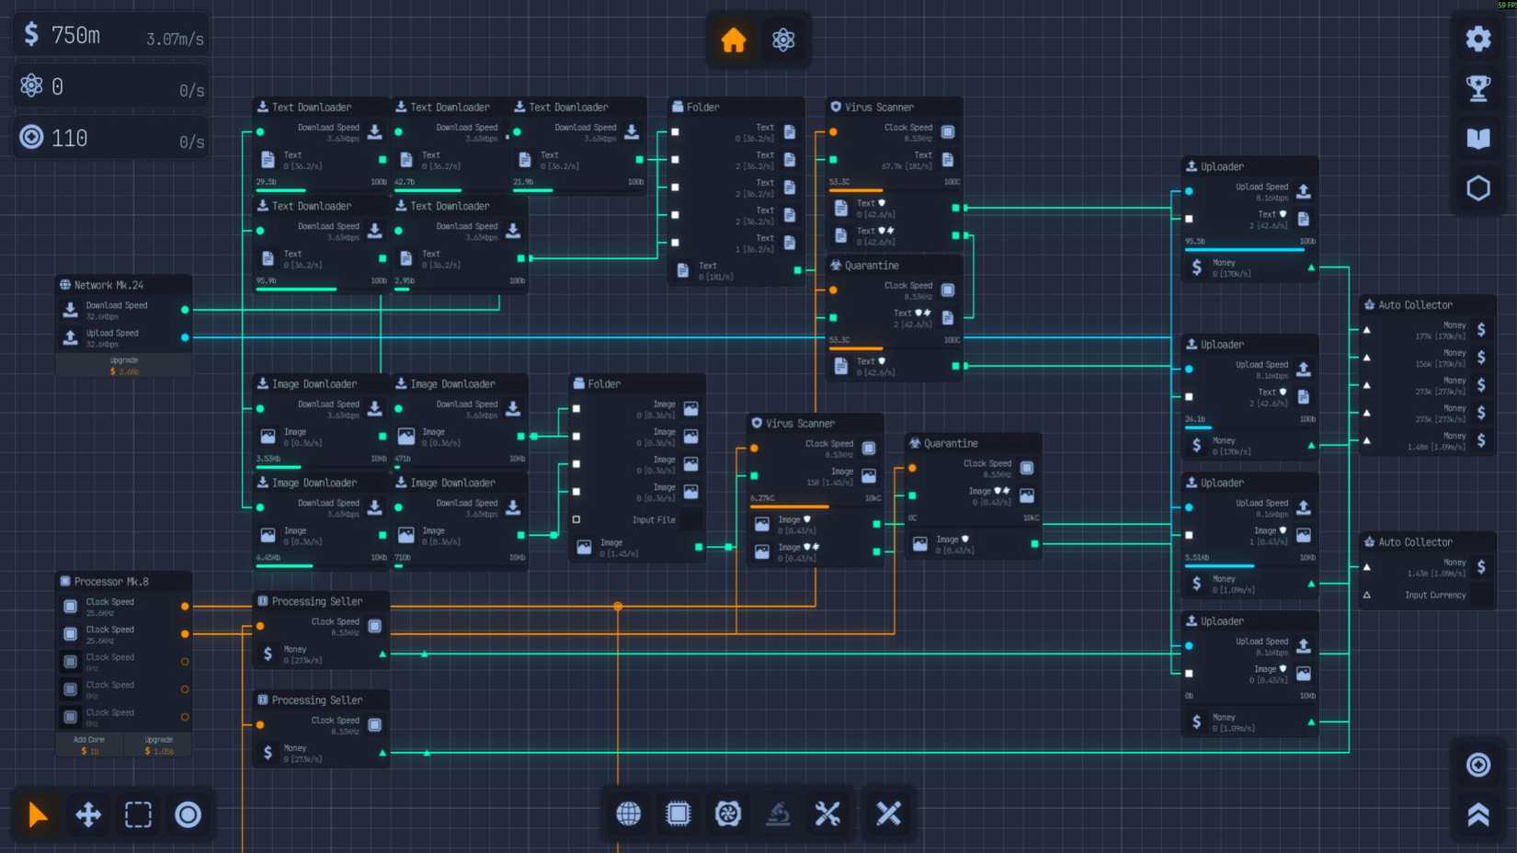Select the four-arrow move tool
1517x853 pixels.
(x=88, y=814)
